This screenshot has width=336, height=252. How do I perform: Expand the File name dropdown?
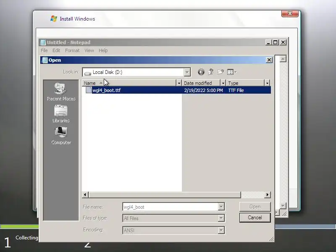pyautogui.click(x=221, y=207)
